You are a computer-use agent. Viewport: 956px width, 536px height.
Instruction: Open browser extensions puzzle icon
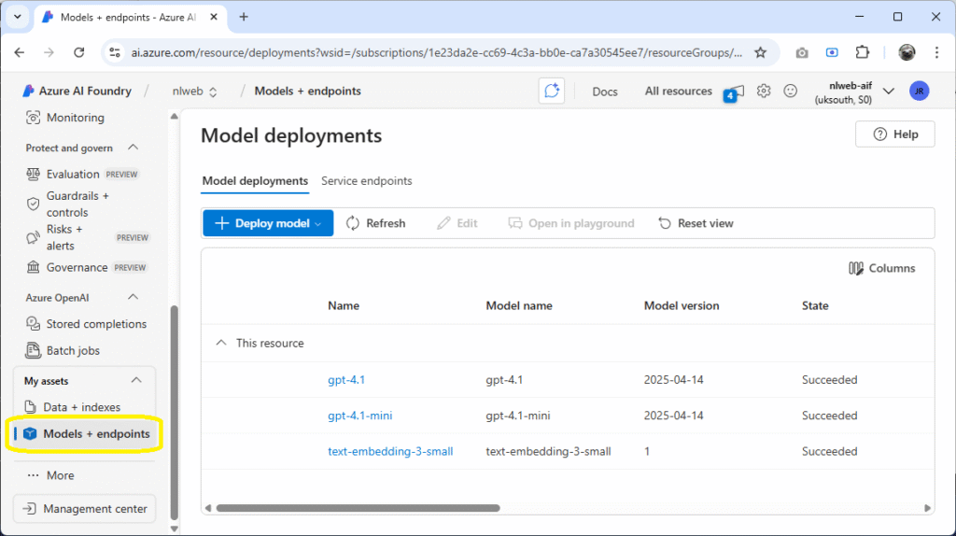[x=862, y=52]
